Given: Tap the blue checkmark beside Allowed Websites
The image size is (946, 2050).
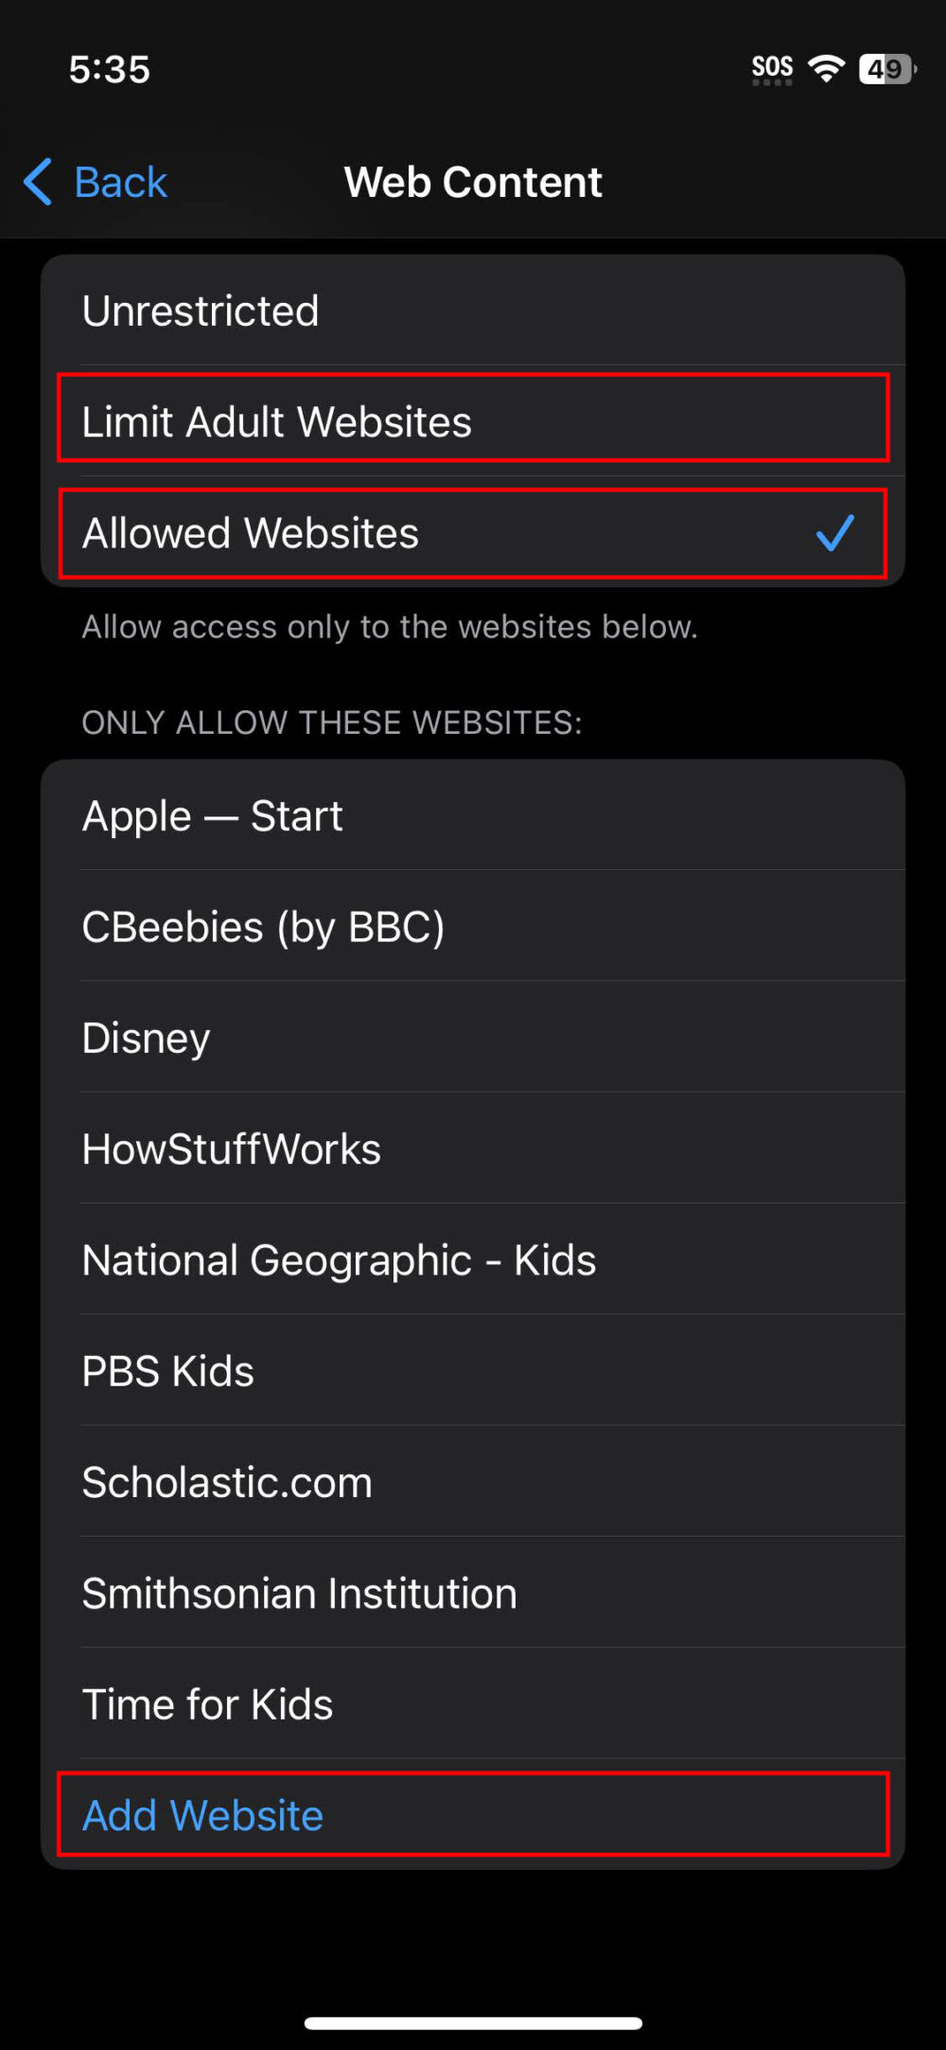Looking at the screenshot, I should [836, 533].
